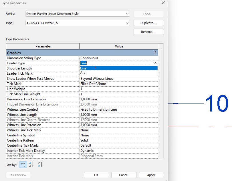Open the Type dropdown A-GPS-COT-EIXOS-1.6

pyautogui.click(x=127, y=23)
